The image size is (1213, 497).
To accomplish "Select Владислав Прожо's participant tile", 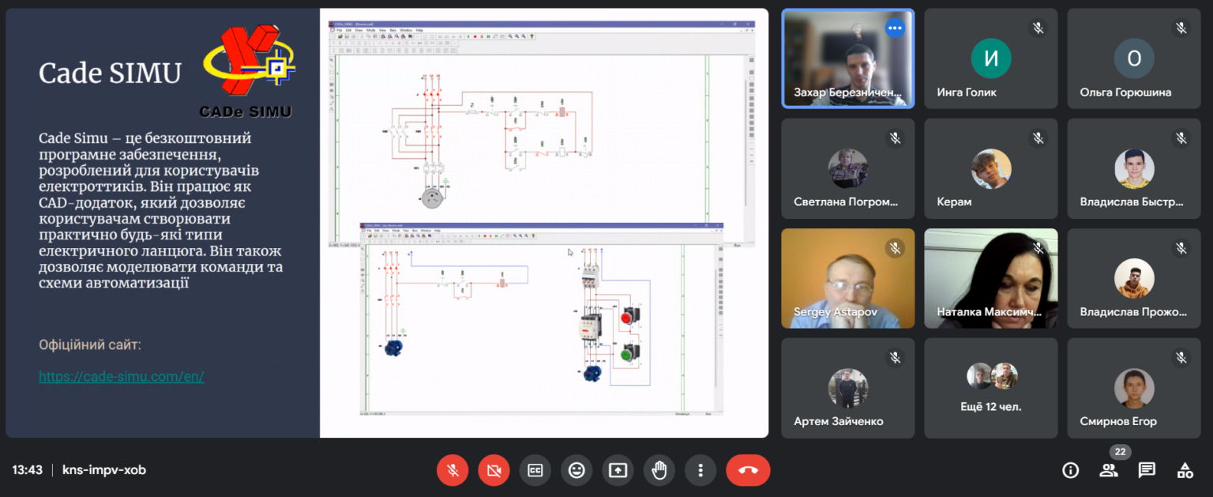I will click(x=1133, y=278).
